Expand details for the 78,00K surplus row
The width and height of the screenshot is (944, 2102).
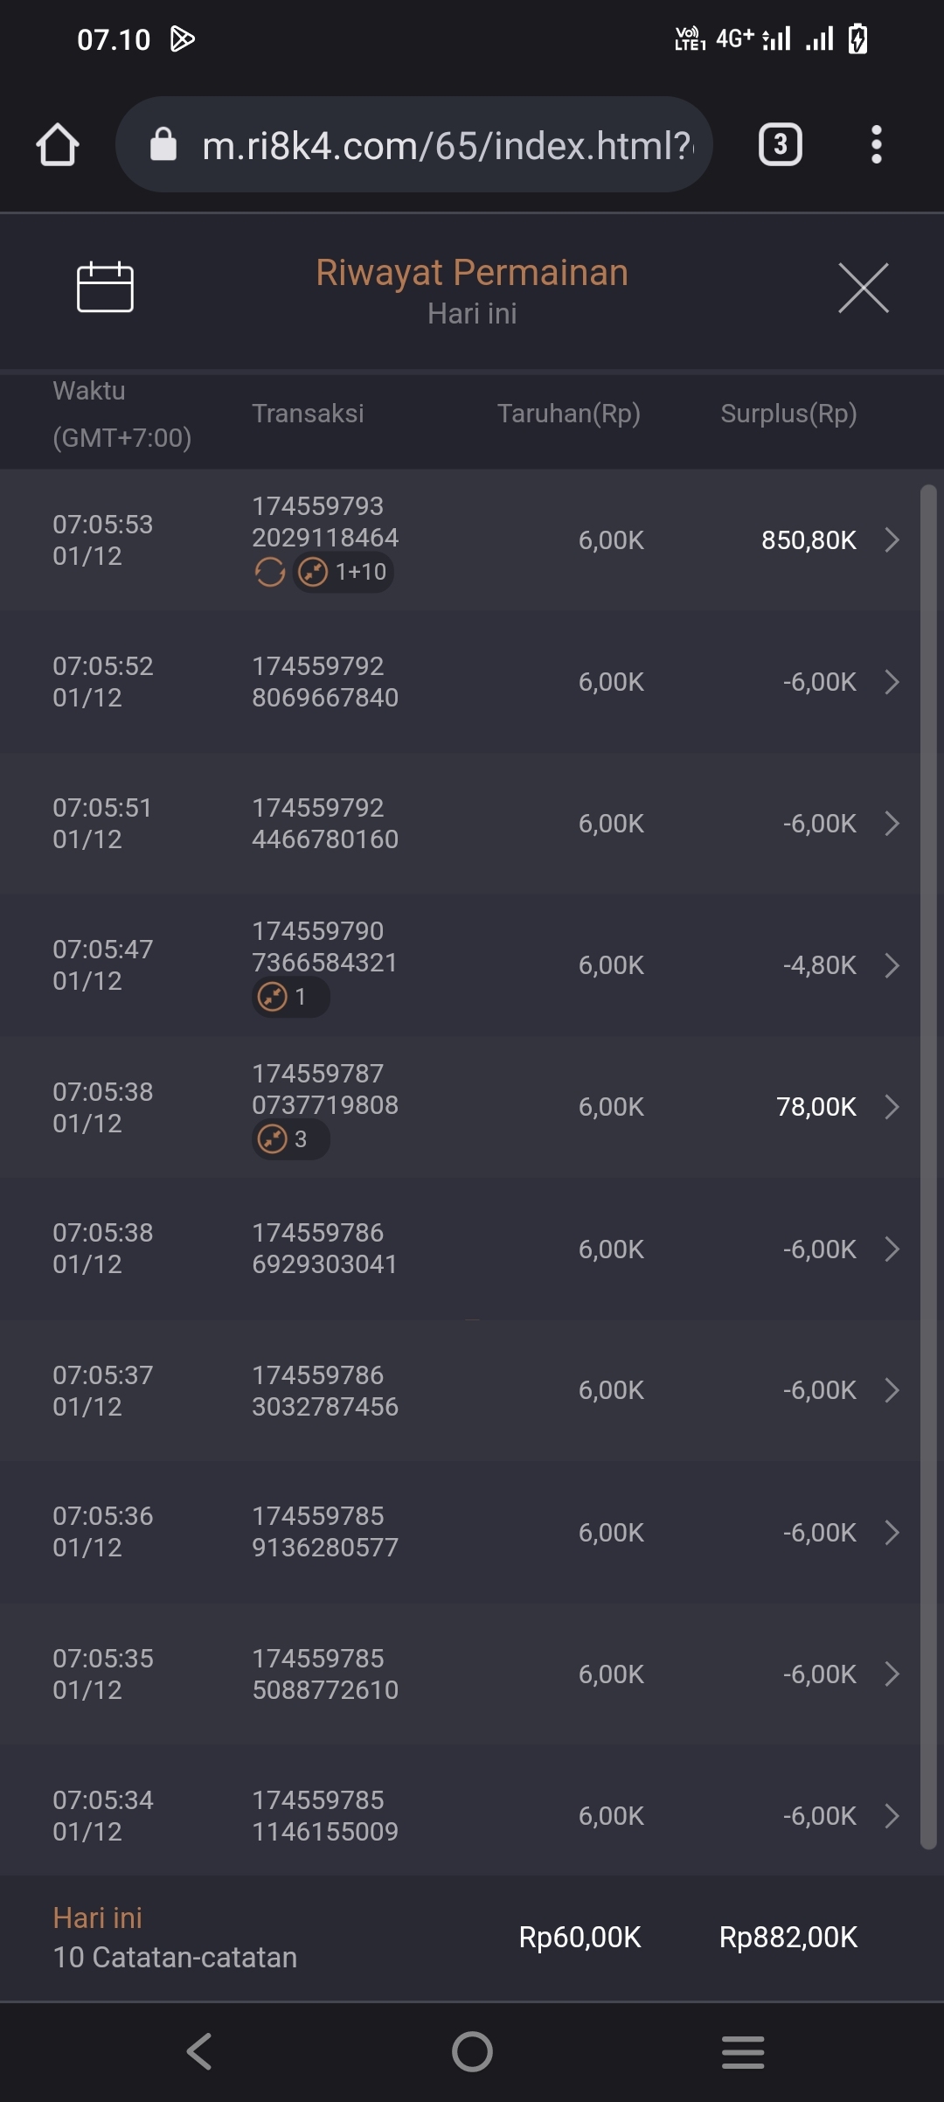point(892,1107)
